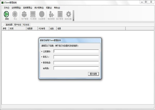Click the QQ号码 input field

[76, 68]
